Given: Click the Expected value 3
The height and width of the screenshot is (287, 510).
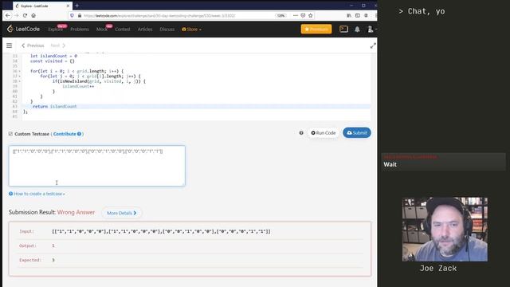Looking at the screenshot, I should click(53, 260).
